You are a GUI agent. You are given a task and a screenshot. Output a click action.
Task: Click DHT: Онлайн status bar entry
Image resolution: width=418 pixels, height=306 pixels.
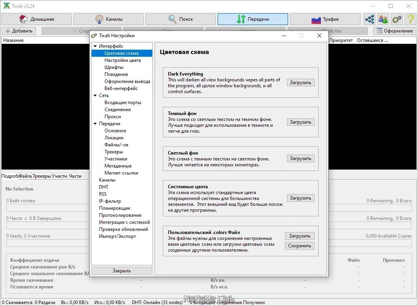(x=157, y=302)
